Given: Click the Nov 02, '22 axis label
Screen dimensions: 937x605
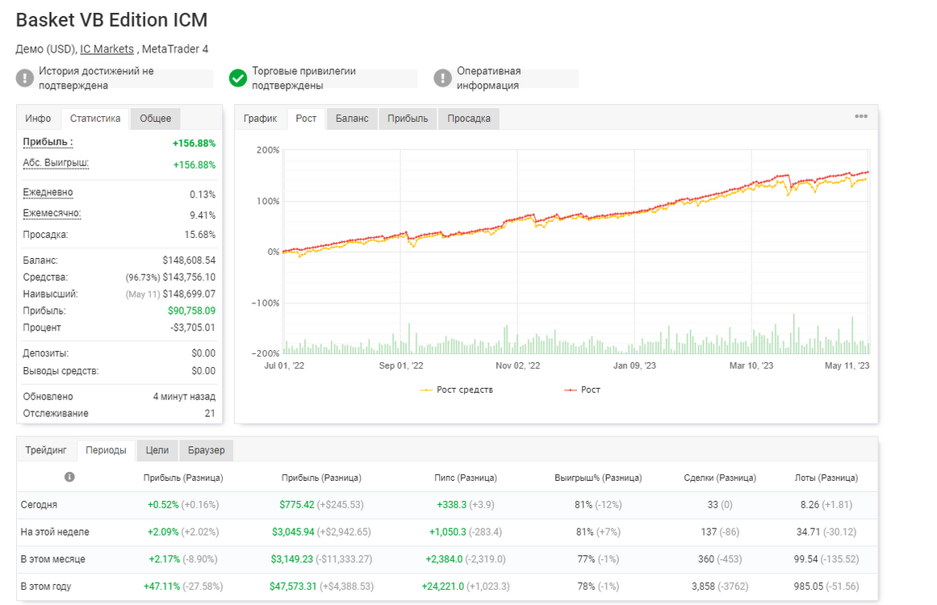Looking at the screenshot, I should 517,365.
